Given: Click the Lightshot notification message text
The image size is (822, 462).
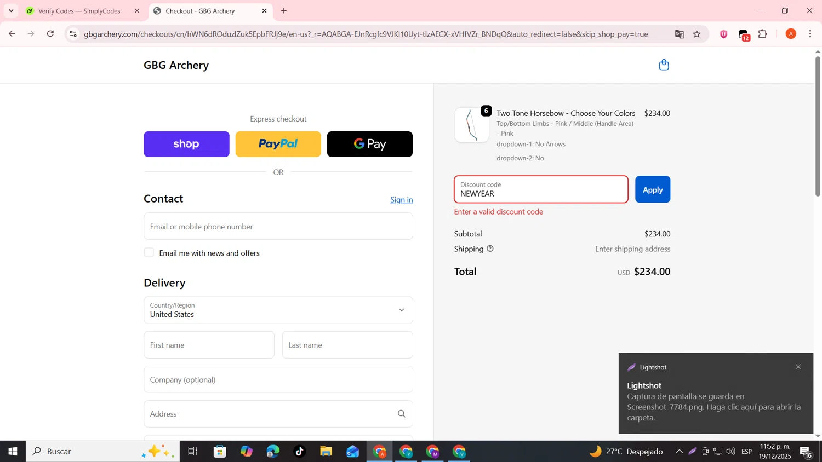Looking at the screenshot, I should coord(714,407).
